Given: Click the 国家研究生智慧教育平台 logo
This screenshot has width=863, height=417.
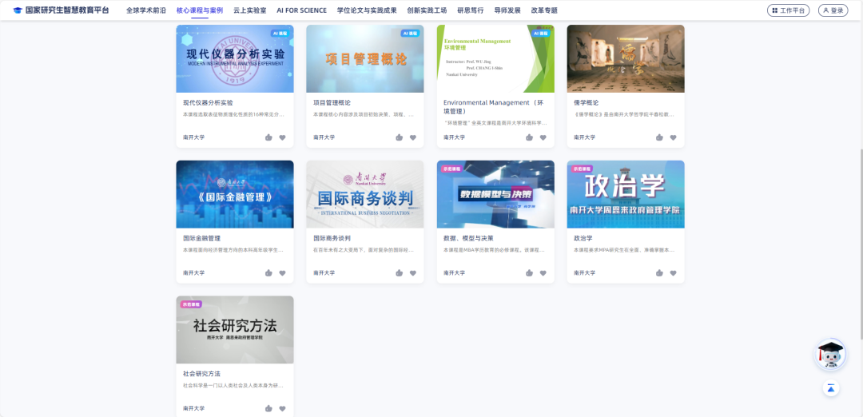Looking at the screenshot, I should coord(61,10).
